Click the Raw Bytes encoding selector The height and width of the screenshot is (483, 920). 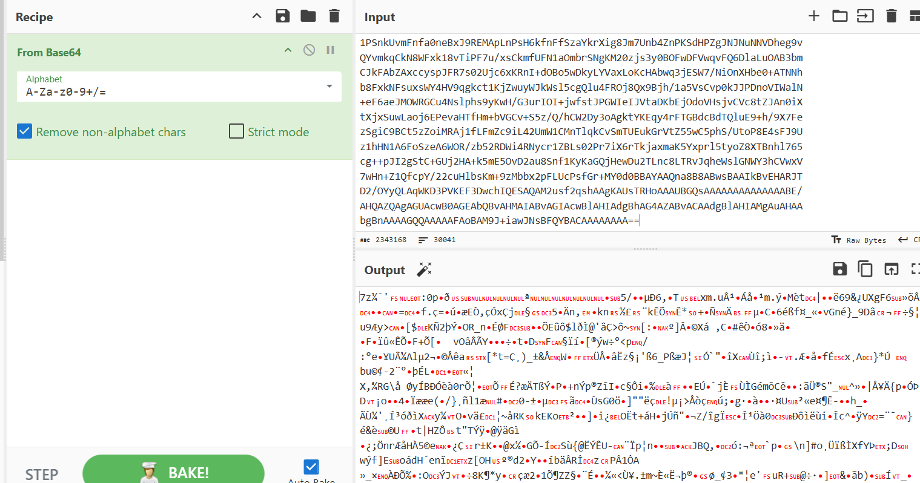pyautogui.click(x=859, y=240)
